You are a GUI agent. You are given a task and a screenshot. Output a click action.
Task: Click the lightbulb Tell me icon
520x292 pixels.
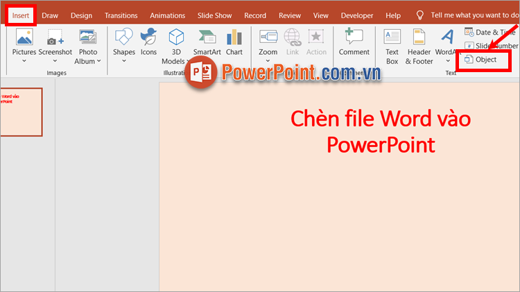[420, 15]
